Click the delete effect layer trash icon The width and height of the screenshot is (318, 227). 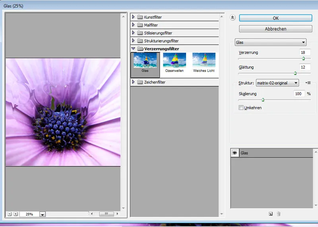point(279,214)
